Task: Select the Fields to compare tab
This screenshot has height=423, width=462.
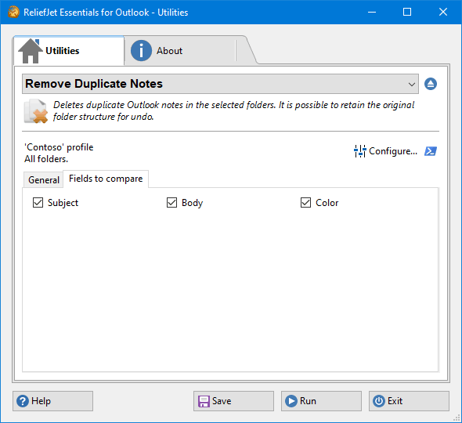Action: (106, 179)
